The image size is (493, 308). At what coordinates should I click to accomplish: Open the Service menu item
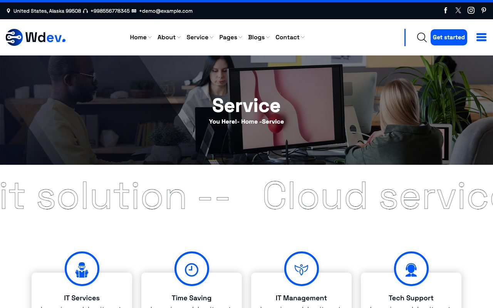197,37
